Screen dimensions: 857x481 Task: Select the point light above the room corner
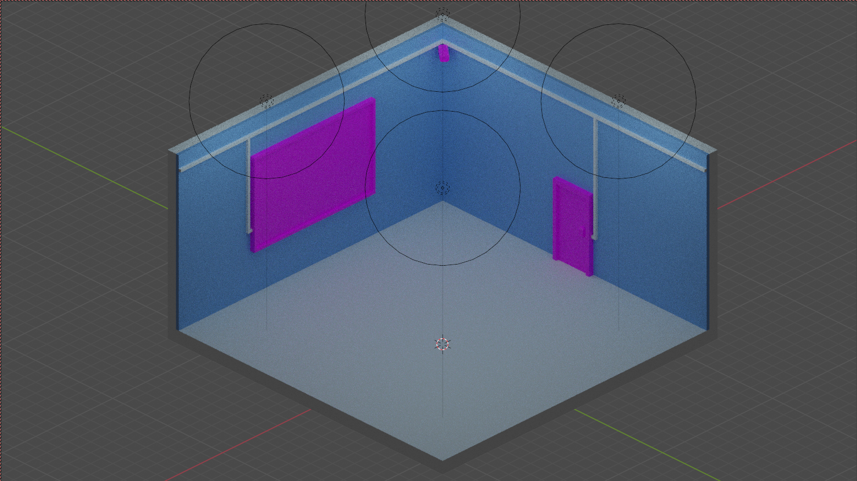point(443,14)
